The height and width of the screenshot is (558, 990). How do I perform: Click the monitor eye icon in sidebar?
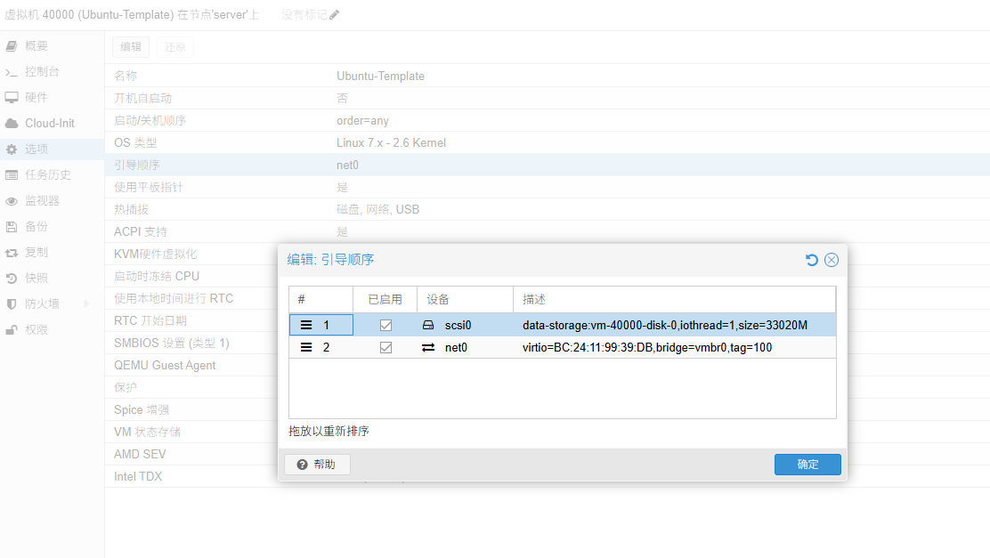(x=12, y=201)
